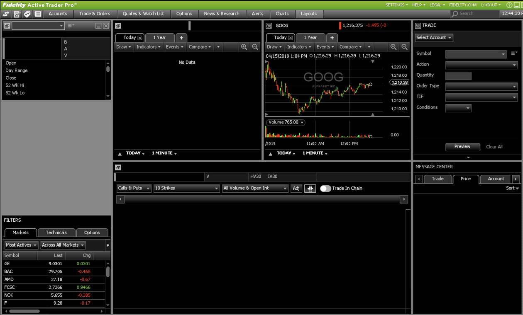Image resolution: width=523 pixels, height=315 pixels.
Task: Open the Select Account dropdown
Action: (434, 38)
